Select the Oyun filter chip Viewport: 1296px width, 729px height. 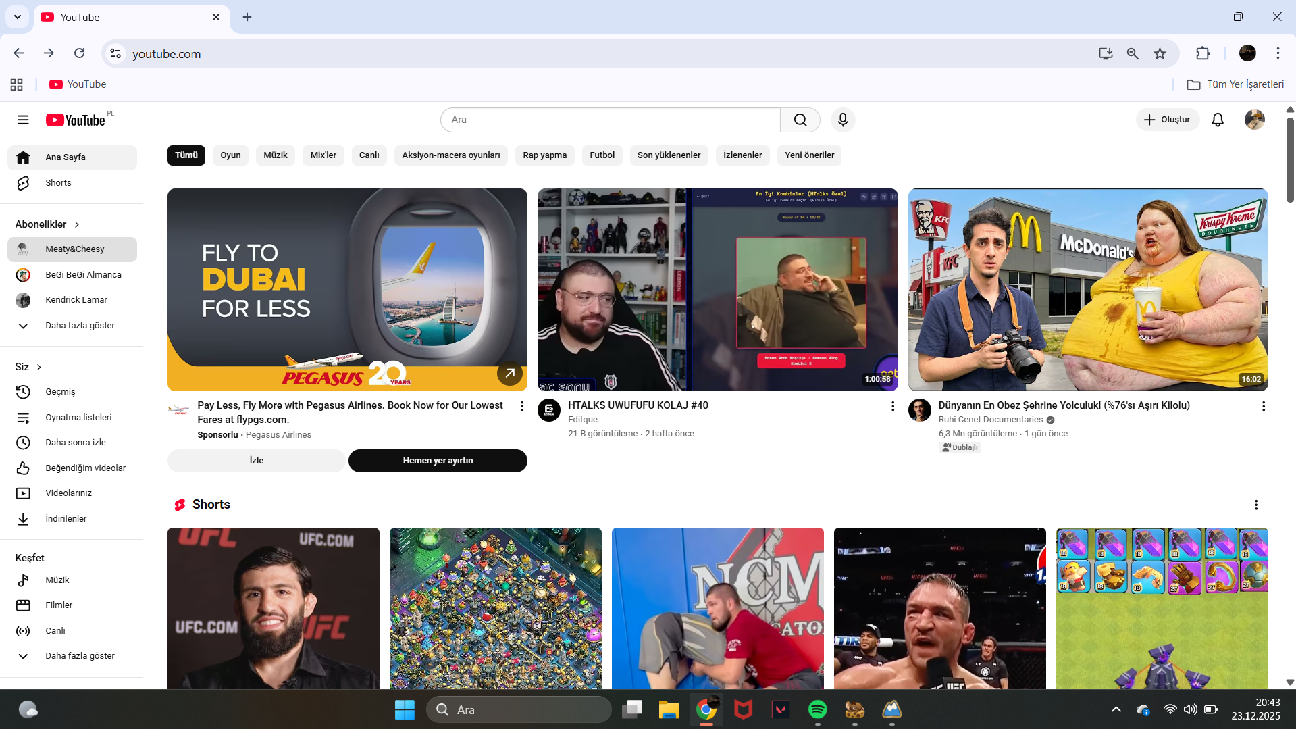click(x=230, y=155)
